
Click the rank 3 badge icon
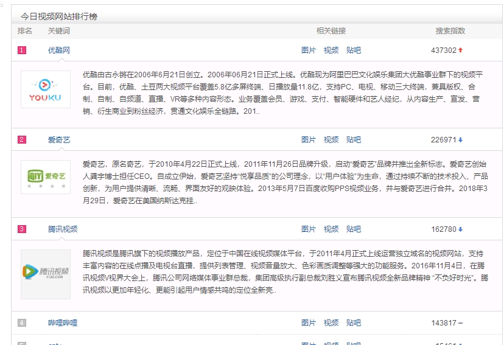tap(22, 229)
